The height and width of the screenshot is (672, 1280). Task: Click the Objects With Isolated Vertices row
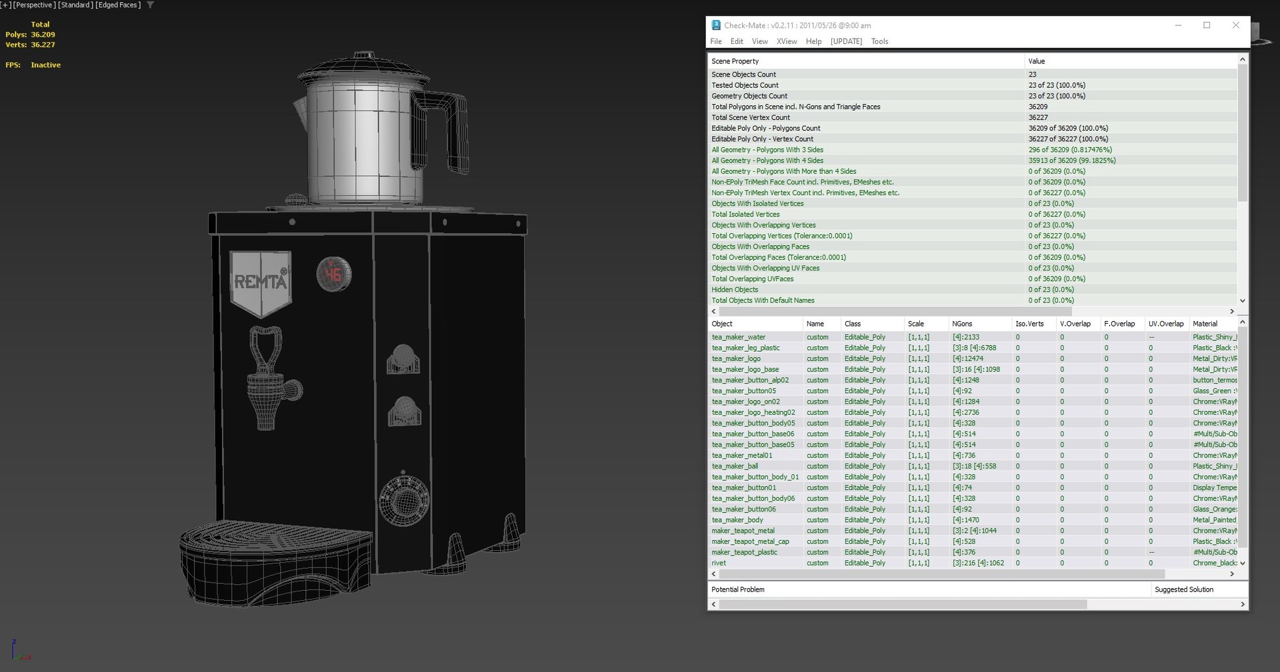point(973,204)
